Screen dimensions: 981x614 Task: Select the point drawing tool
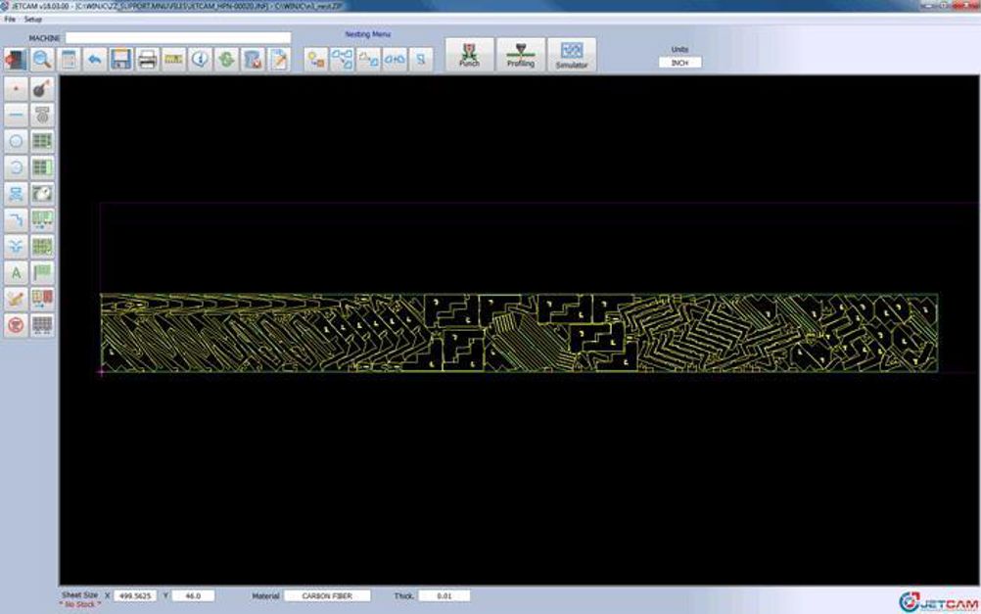point(16,89)
